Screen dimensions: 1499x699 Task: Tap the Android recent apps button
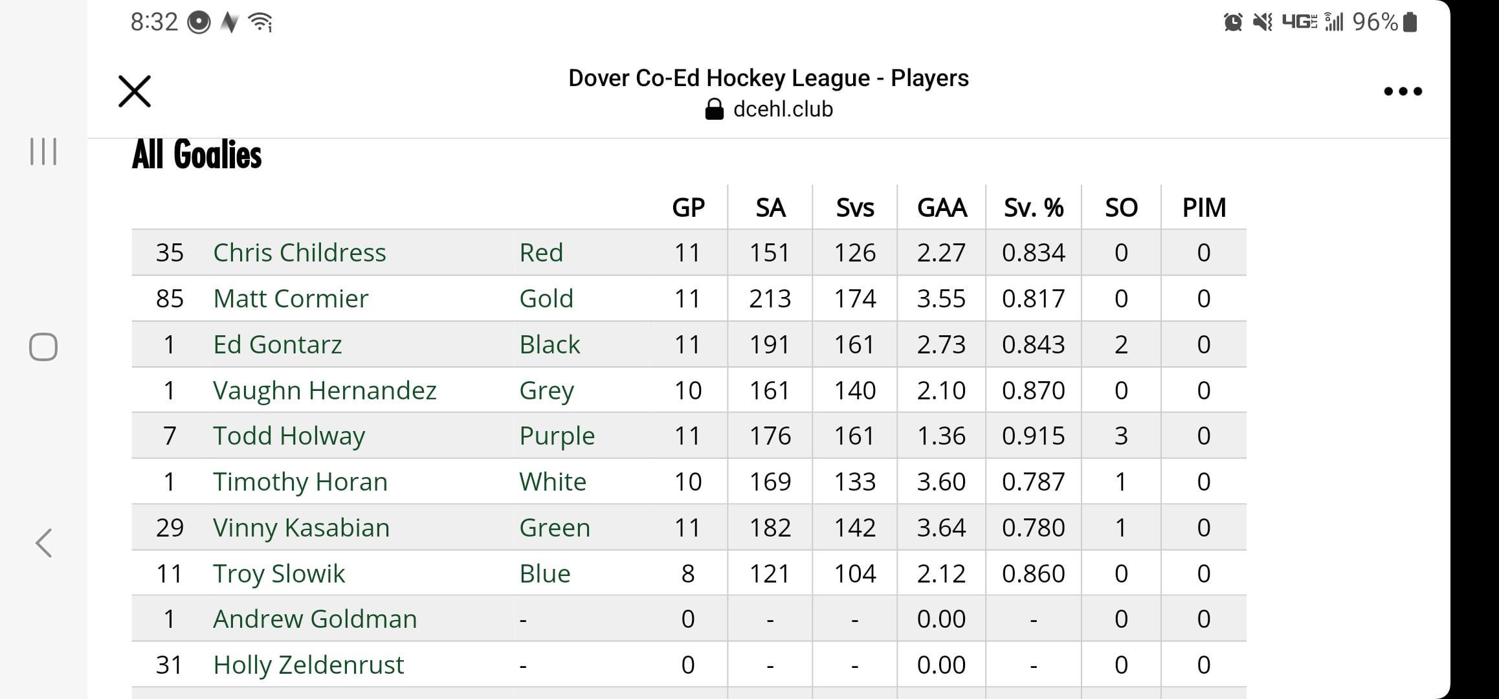coord(43,151)
